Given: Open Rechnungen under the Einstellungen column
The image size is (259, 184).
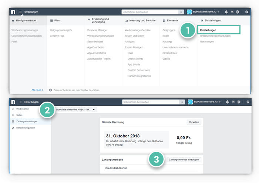Looking at the screenshot, I should point(207,42).
